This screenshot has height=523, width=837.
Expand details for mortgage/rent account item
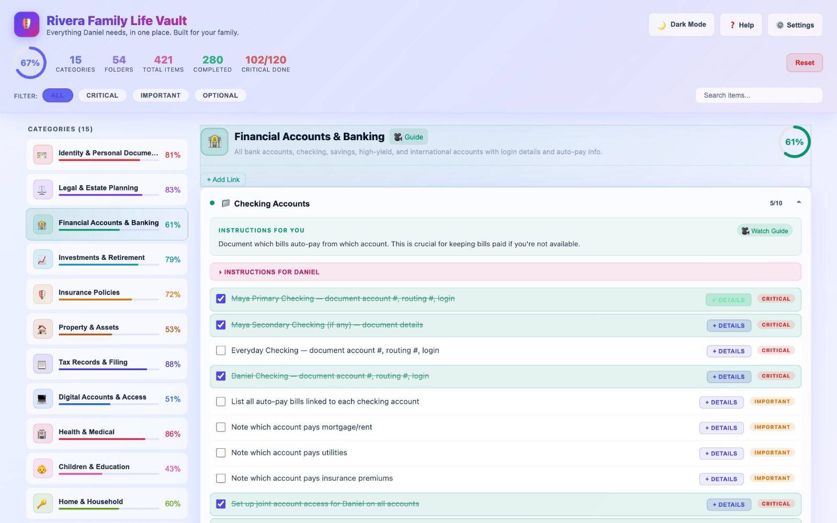721,428
